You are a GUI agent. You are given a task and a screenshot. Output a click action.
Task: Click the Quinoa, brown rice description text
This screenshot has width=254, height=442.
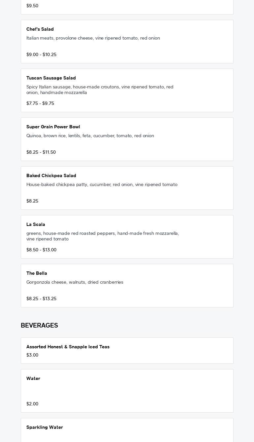coord(90,136)
